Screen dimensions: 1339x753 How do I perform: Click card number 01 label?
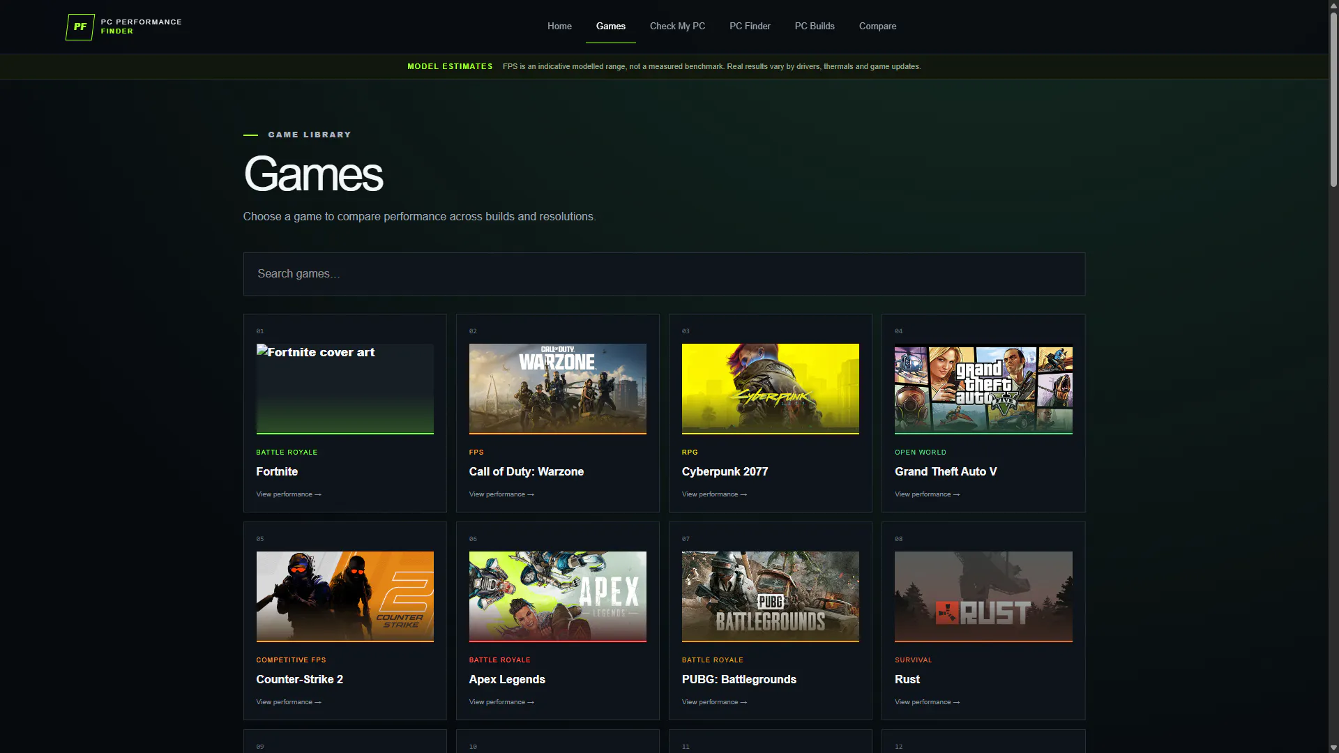[260, 331]
